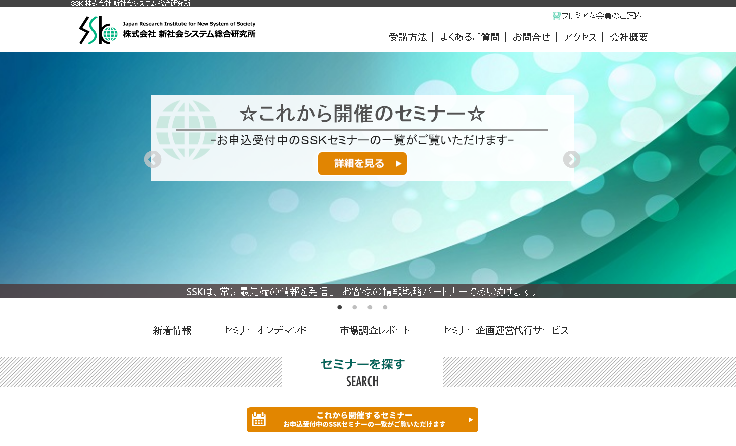Viewport: 736px width, 446px height.
Task: Click the これから開催のセミナー banner heading
Action: (362, 114)
